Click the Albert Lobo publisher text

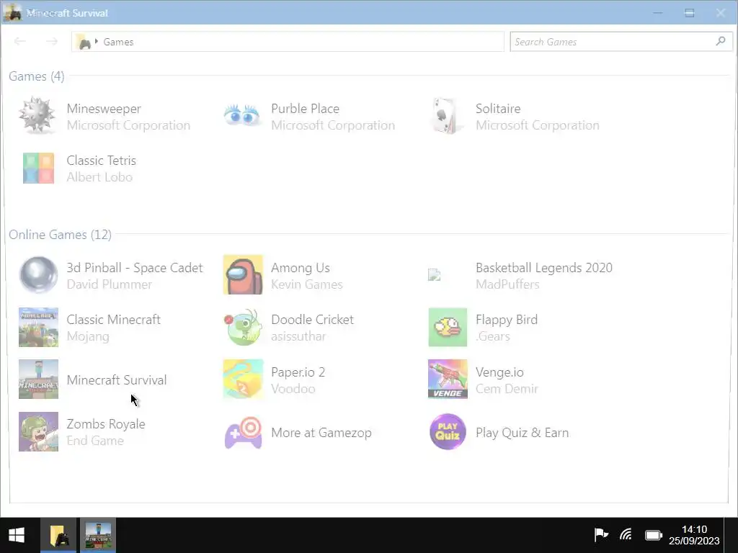coord(99,177)
